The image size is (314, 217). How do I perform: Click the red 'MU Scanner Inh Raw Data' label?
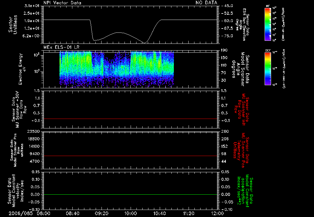241,109
